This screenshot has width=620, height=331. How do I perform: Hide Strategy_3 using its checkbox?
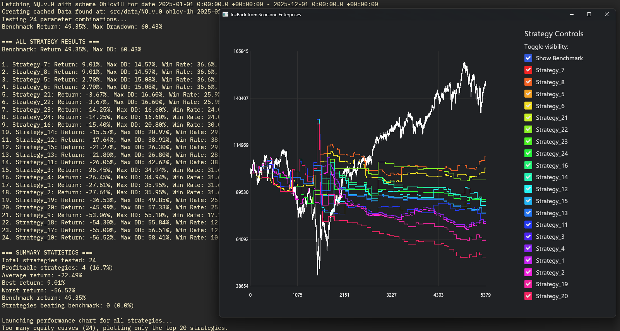coord(528,236)
